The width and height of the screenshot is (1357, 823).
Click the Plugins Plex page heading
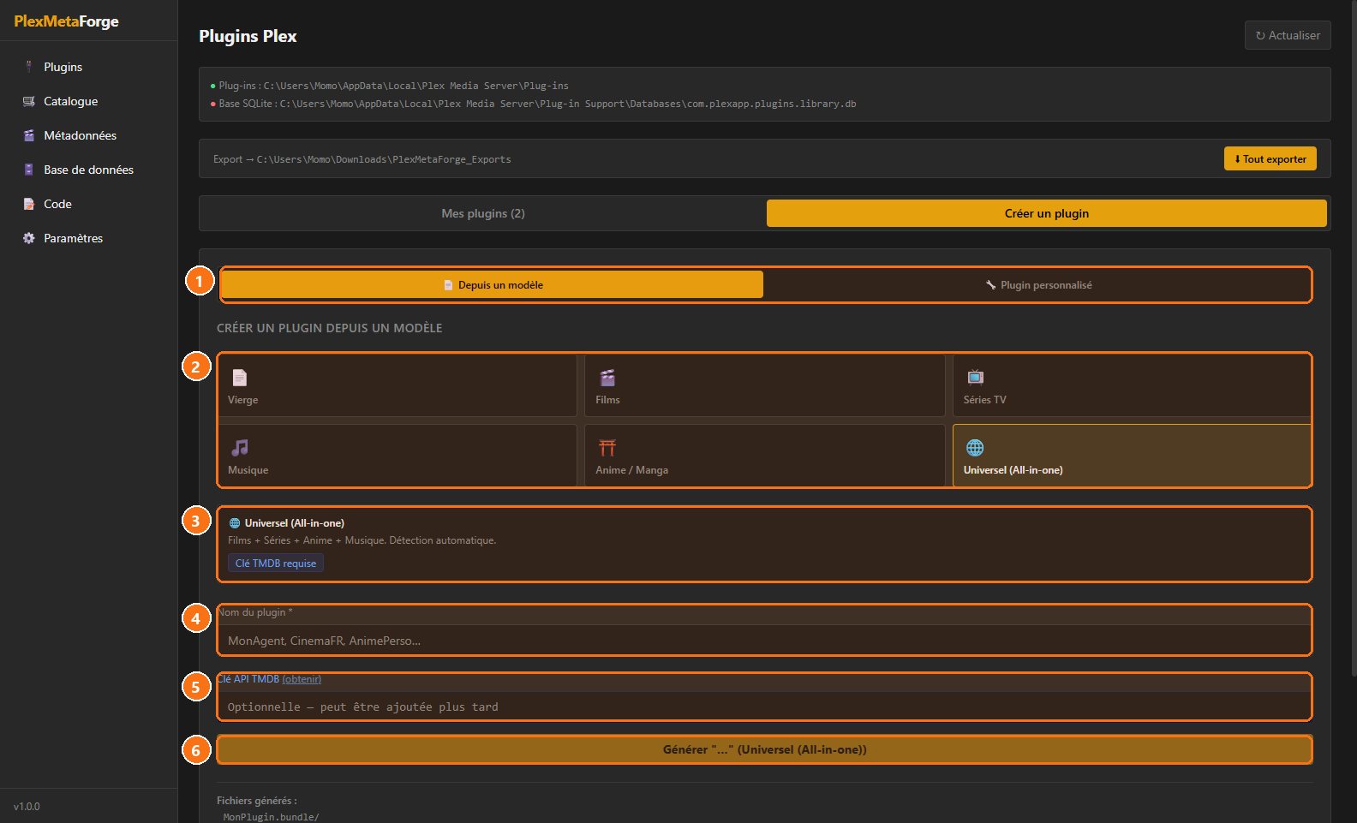click(248, 36)
